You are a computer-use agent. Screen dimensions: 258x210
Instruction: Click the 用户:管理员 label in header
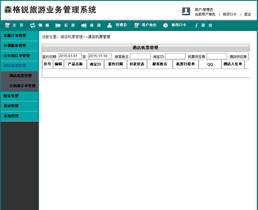click(x=204, y=10)
